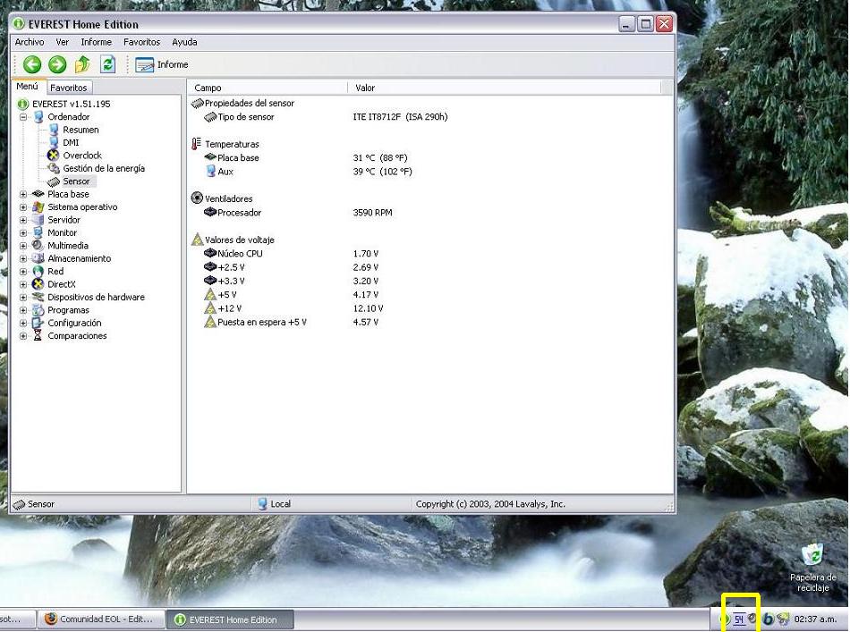Click the 54 temperature tray icon
This screenshot has height=632, width=850.
coord(739,619)
